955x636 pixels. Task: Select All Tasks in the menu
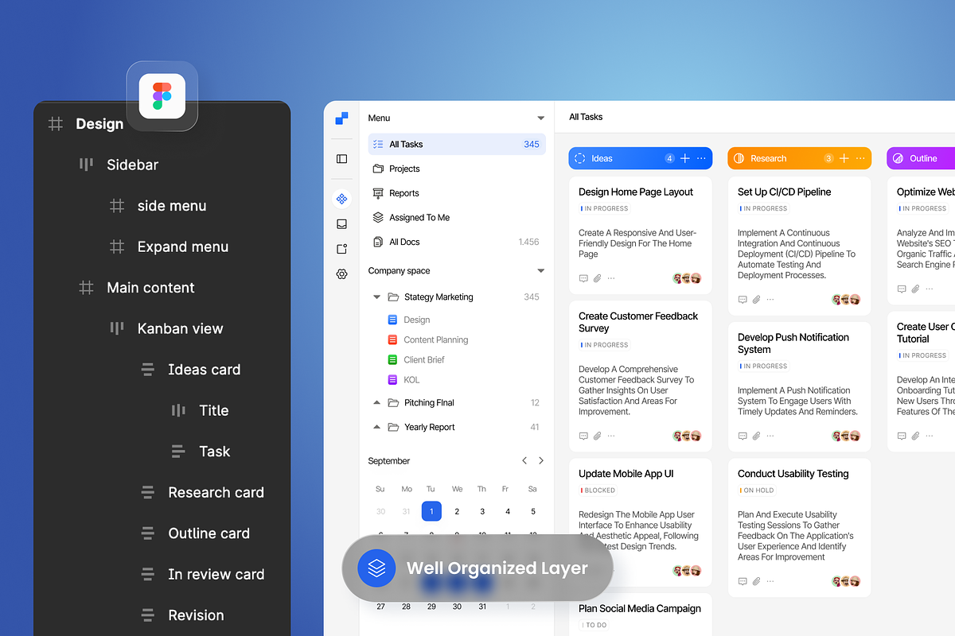pyautogui.click(x=457, y=144)
